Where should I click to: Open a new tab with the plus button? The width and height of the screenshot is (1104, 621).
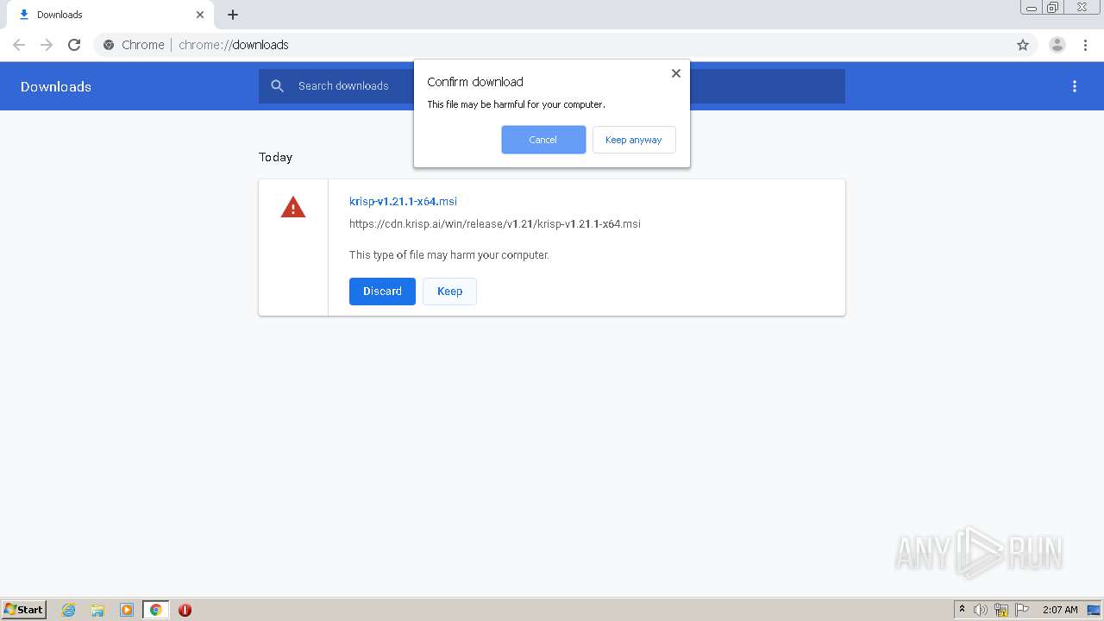click(x=233, y=15)
